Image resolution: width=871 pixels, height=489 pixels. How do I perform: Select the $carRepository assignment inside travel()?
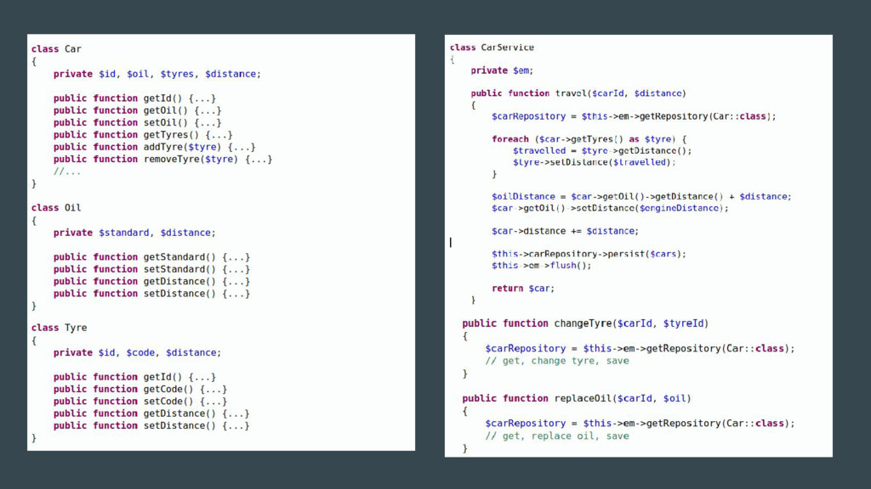pos(634,116)
